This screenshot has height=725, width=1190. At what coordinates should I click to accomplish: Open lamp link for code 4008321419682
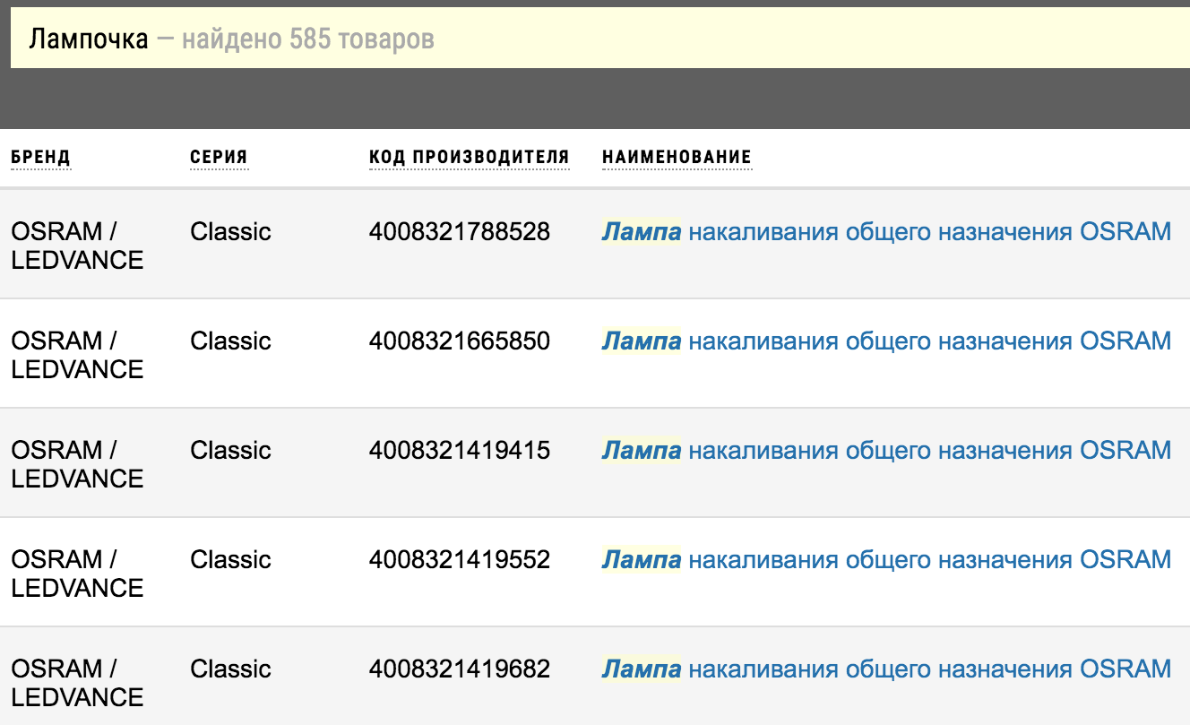pos(886,669)
